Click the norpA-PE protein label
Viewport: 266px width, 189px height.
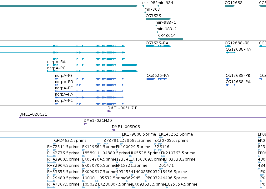point(64,88)
